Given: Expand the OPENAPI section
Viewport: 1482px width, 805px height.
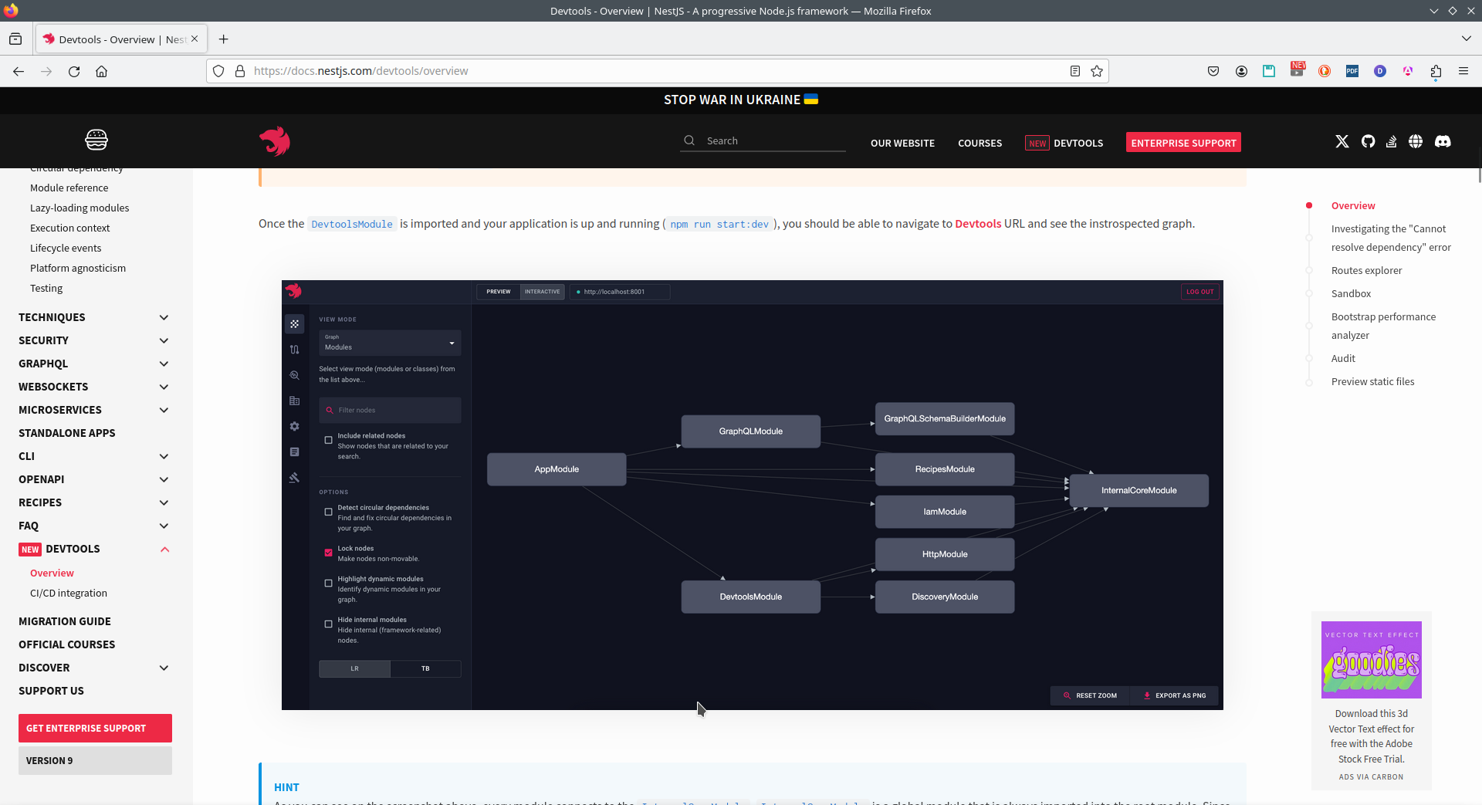Looking at the screenshot, I should click(x=164, y=479).
